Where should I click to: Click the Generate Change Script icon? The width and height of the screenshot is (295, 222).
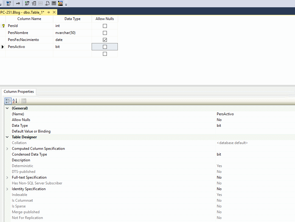click(x=9, y=3)
